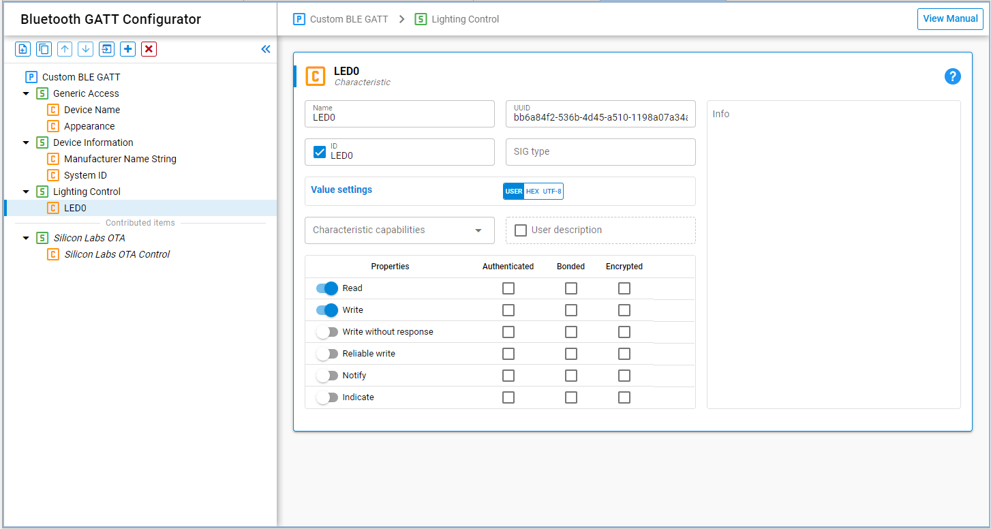Click the red X delete icon
This screenshot has width=991, height=529.
pyautogui.click(x=149, y=49)
